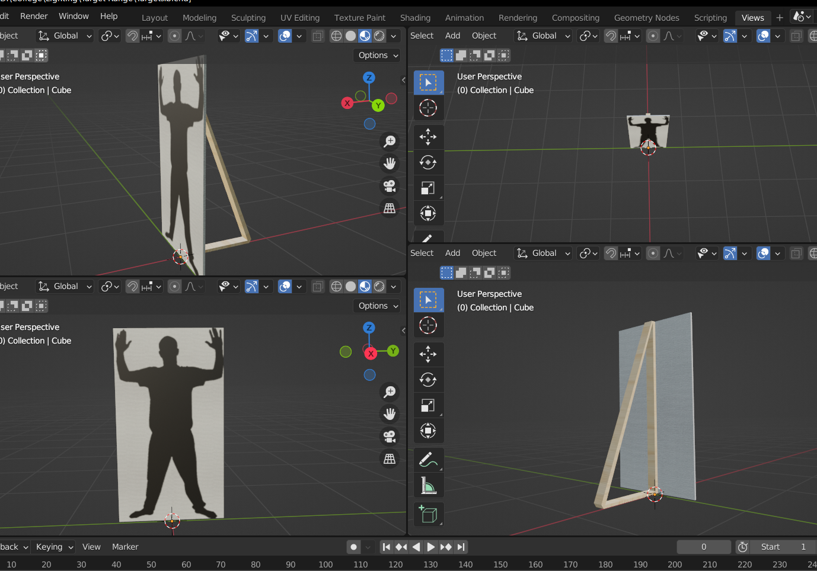Switch top-left viewport to wireframe shading
Image resolution: width=817 pixels, height=571 pixels.
click(x=336, y=36)
